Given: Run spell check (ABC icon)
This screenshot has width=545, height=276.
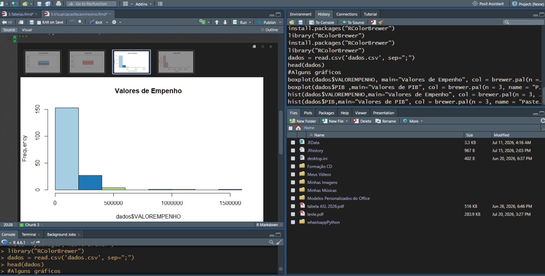Looking at the screenshot, I should coord(72,22).
